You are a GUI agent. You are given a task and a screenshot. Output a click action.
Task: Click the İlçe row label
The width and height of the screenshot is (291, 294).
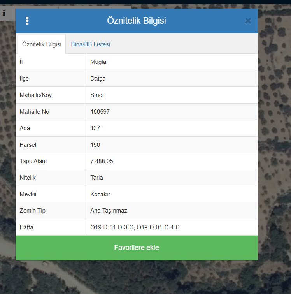click(24, 78)
